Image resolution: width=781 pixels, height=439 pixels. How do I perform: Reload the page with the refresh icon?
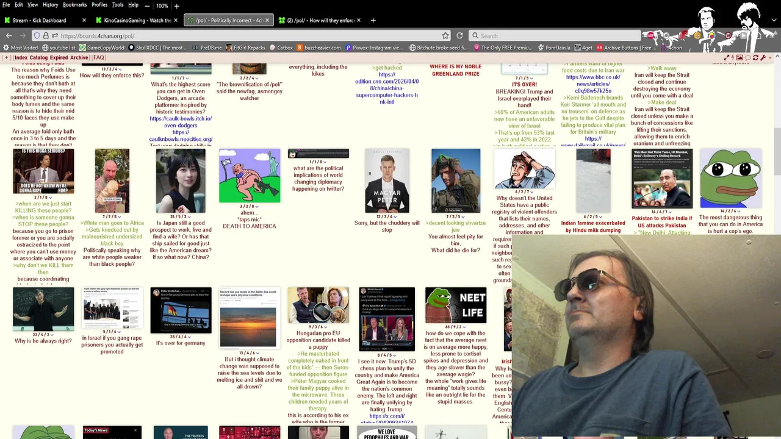459,35
